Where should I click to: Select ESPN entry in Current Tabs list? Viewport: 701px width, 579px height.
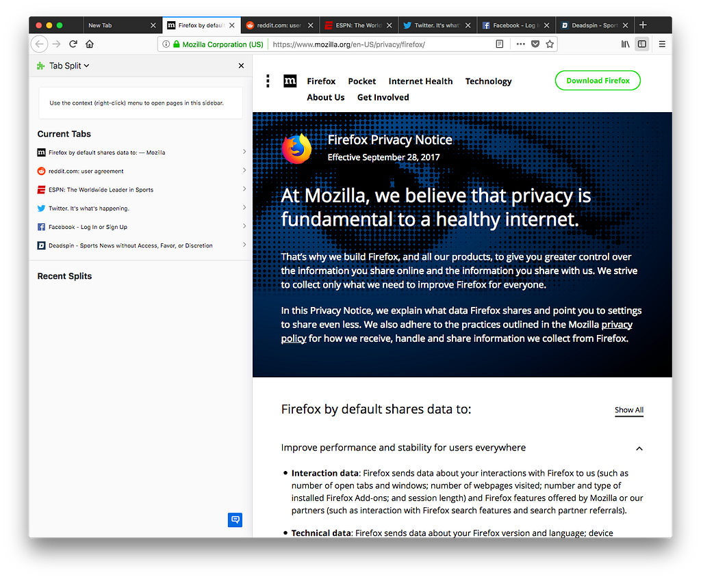pos(141,190)
